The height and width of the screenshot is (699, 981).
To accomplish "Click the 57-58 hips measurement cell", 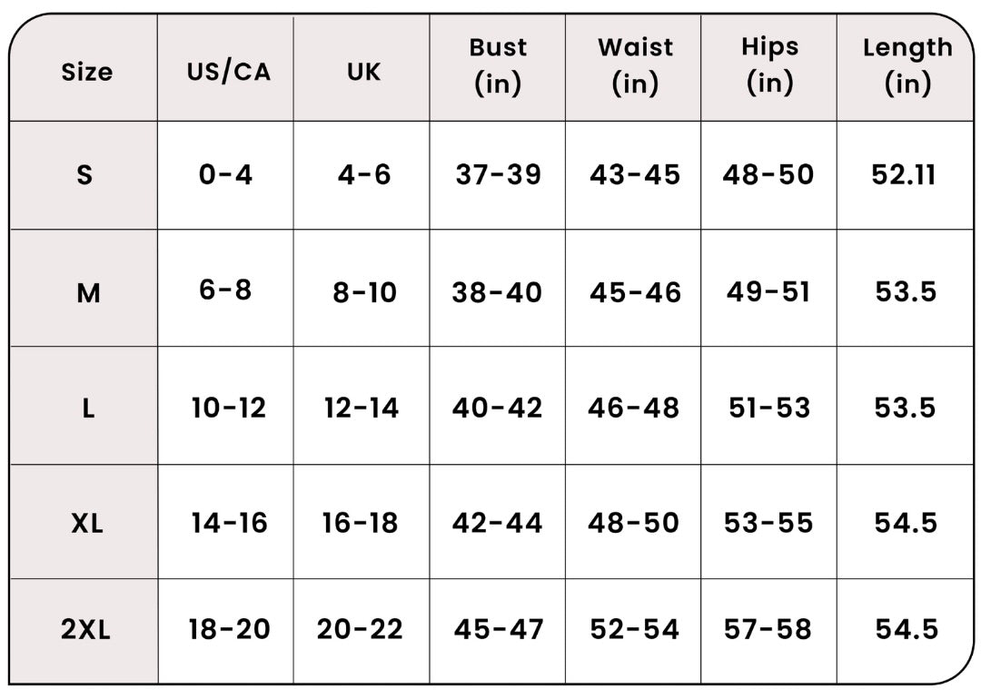I will [x=768, y=629].
